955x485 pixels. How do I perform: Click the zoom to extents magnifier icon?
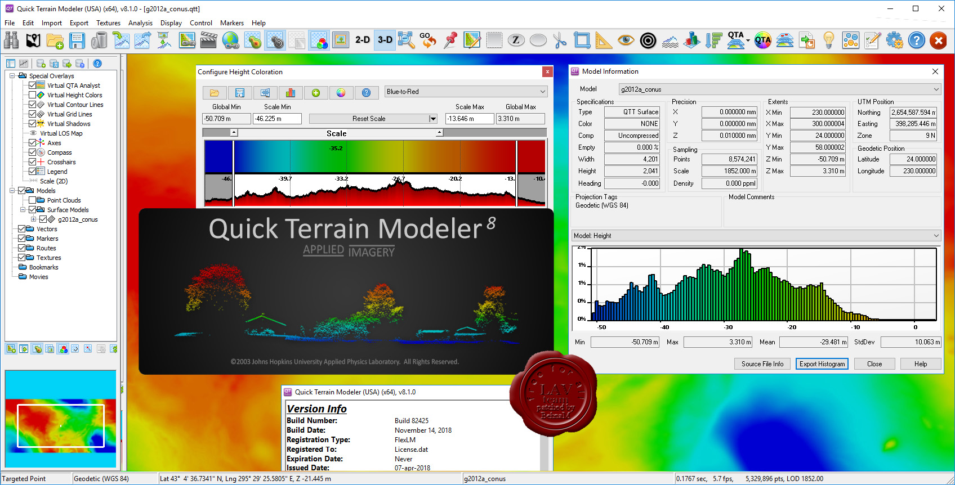407,40
